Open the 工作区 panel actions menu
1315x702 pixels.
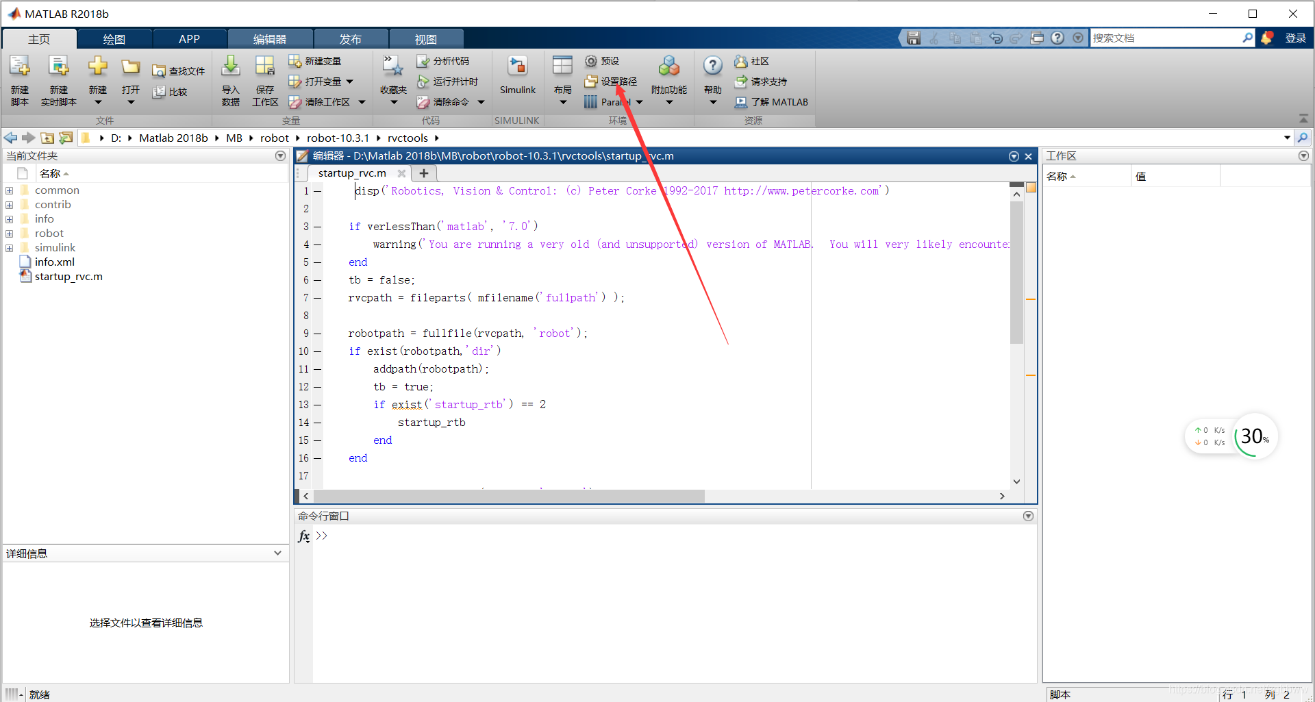[x=1303, y=155]
